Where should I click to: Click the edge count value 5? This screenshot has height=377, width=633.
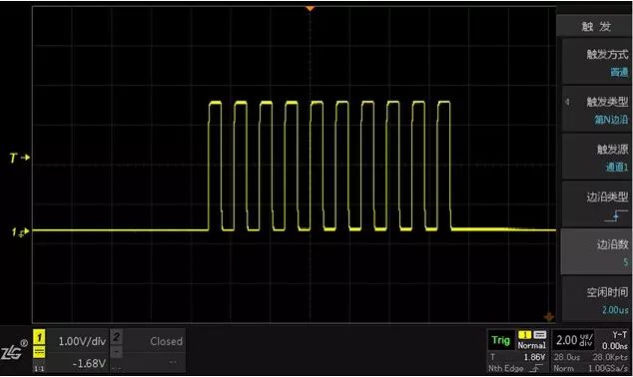coord(625,262)
